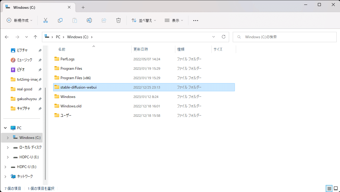Sort by the 名前 column header

pyautogui.click(x=62, y=49)
